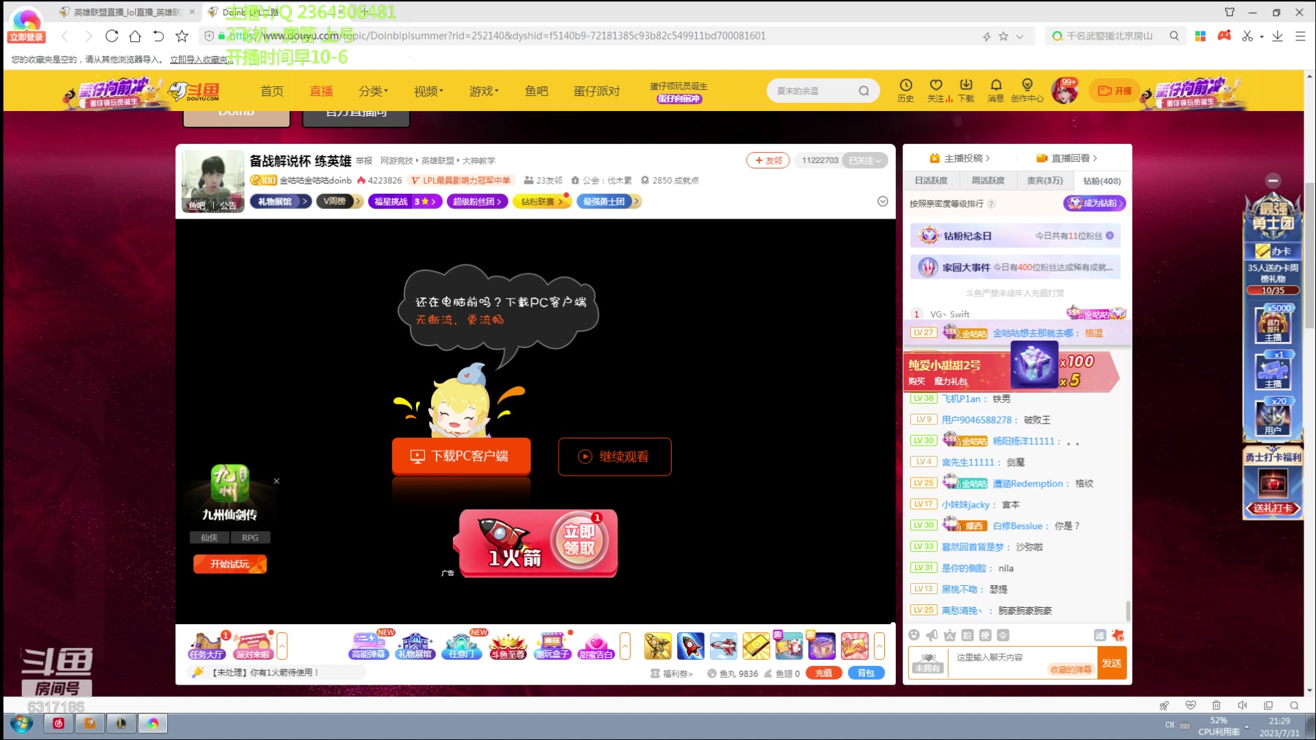This screenshot has height=740, width=1316.
Task: Switch to the 日活跃度 tab
Action: point(931,181)
